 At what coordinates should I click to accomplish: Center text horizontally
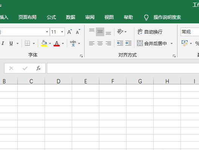tap(100, 43)
